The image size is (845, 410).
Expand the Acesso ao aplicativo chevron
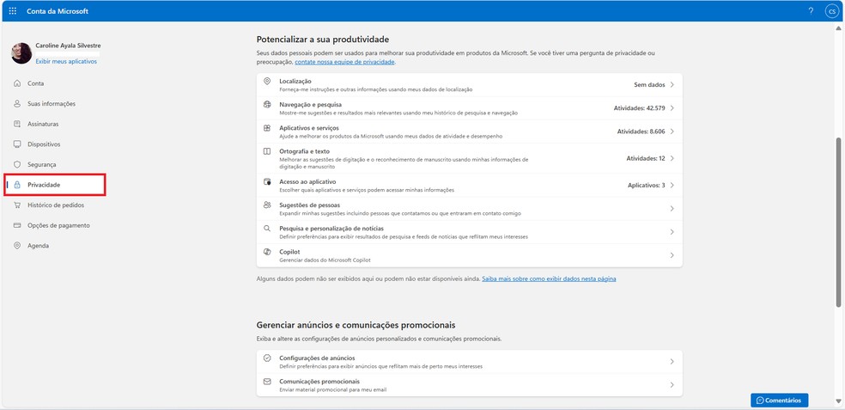click(672, 185)
